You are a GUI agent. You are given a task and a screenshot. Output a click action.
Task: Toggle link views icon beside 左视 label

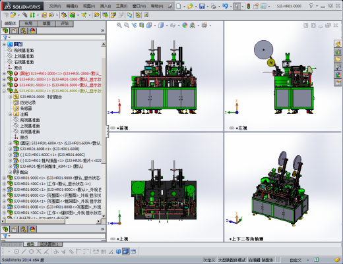tap(232, 128)
